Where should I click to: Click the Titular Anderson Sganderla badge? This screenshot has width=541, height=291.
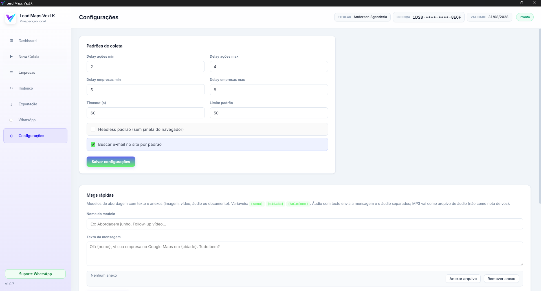coord(362,17)
